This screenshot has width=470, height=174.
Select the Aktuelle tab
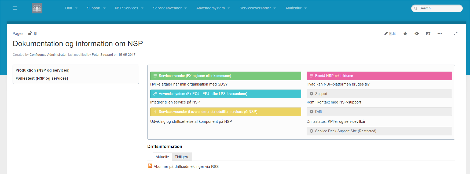coord(162,157)
